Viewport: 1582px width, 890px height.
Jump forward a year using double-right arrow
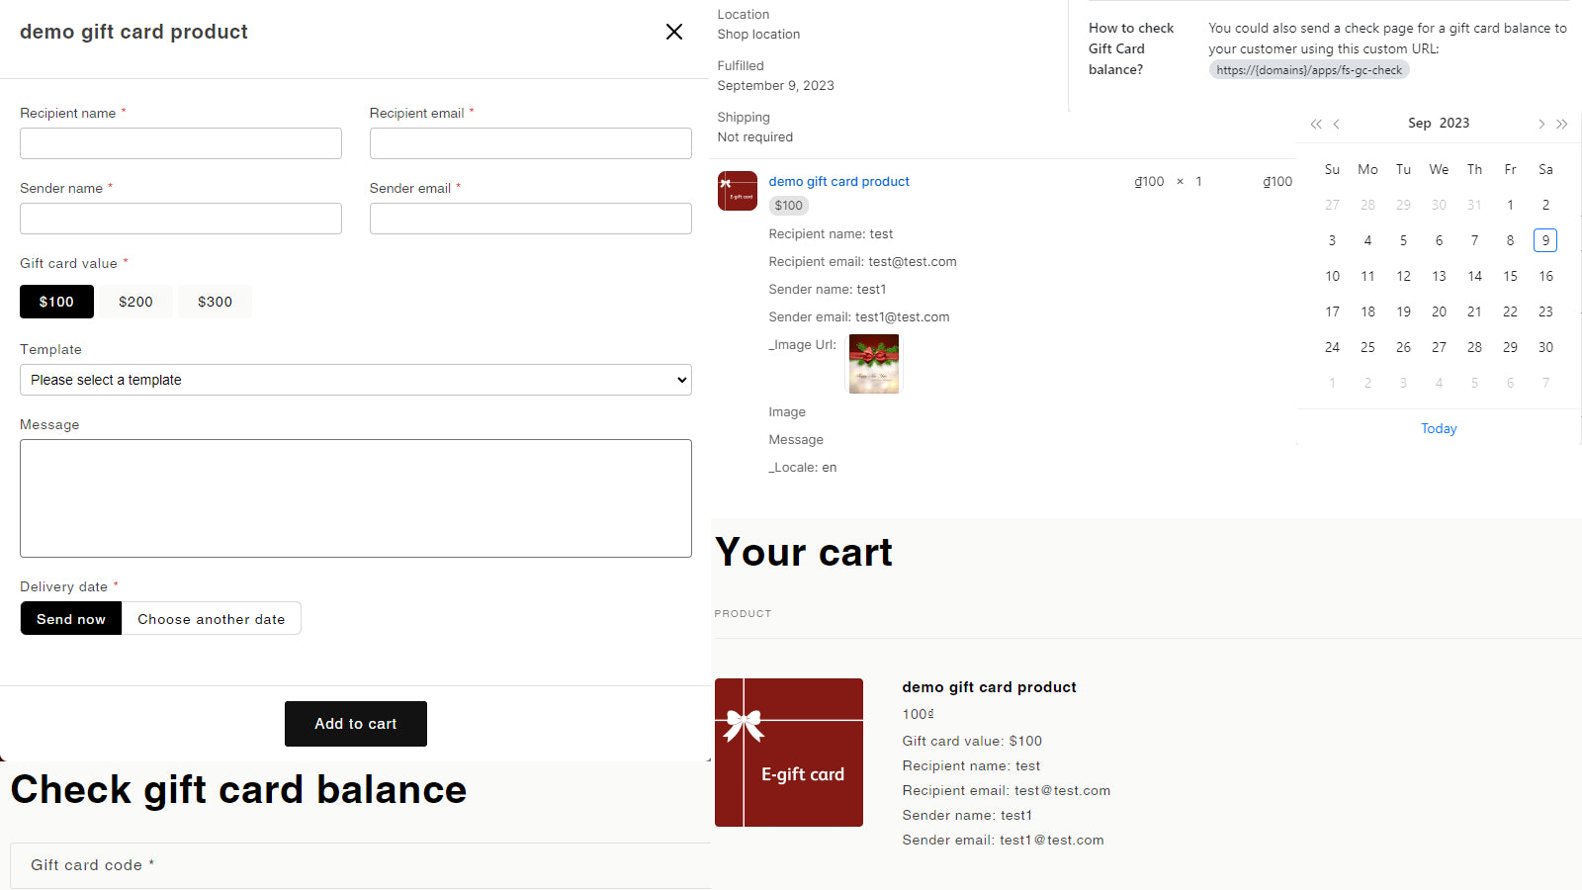pos(1563,124)
